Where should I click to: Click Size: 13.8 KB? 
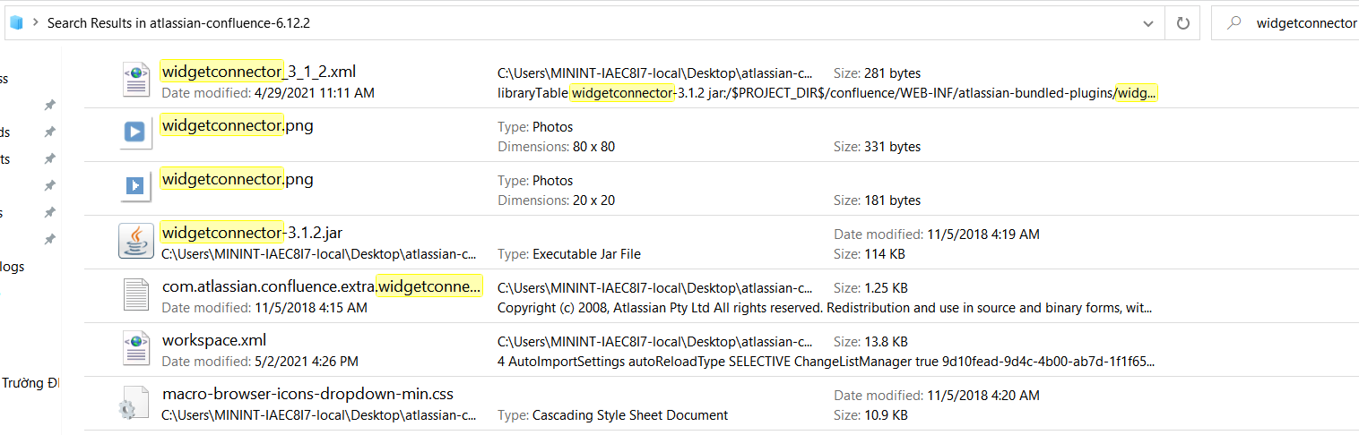pos(870,342)
